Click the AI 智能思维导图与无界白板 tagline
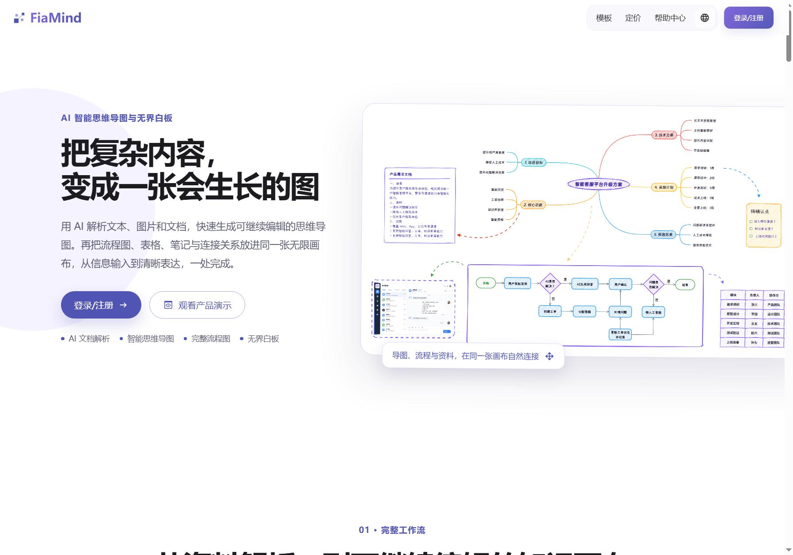Screen dimensions: 793x555 click(117, 118)
